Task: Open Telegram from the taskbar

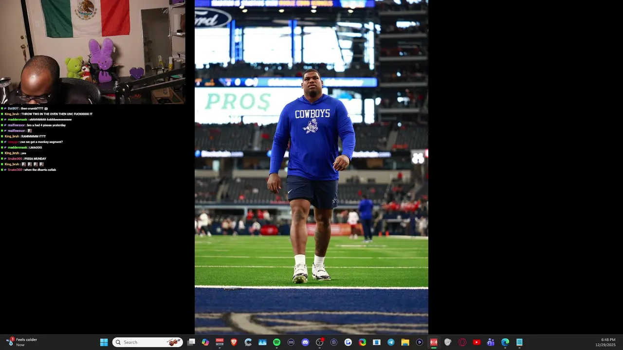Action: (x=391, y=342)
